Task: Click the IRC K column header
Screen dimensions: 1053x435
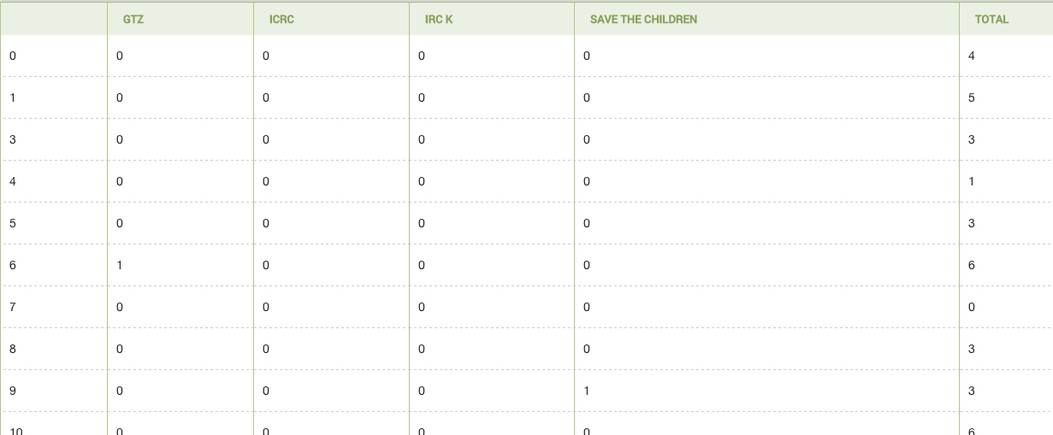Action: click(439, 19)
